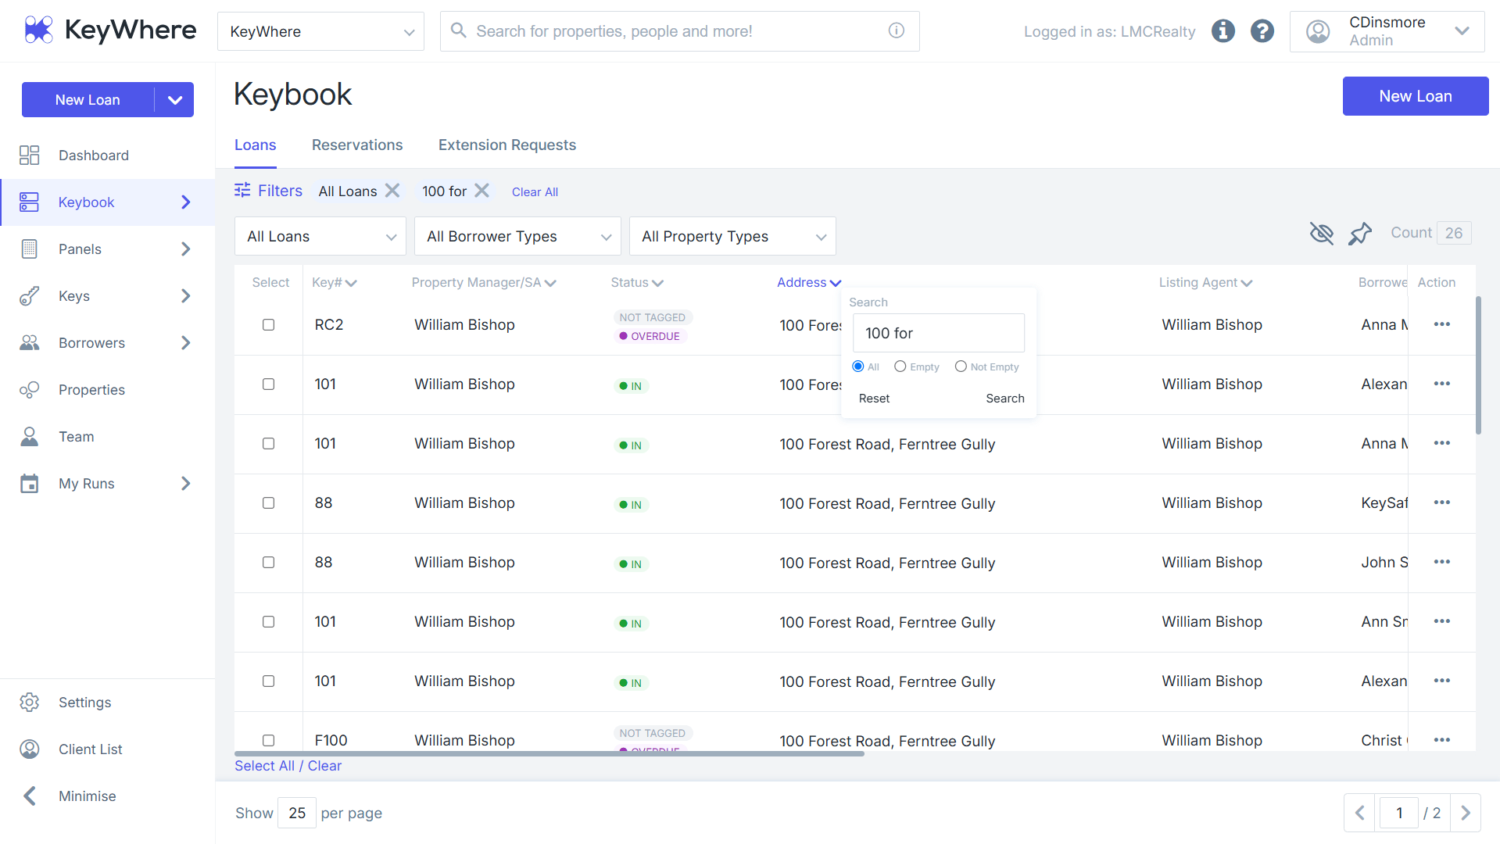
Task: Open the help question mark icon
Action: [1262, 31]
